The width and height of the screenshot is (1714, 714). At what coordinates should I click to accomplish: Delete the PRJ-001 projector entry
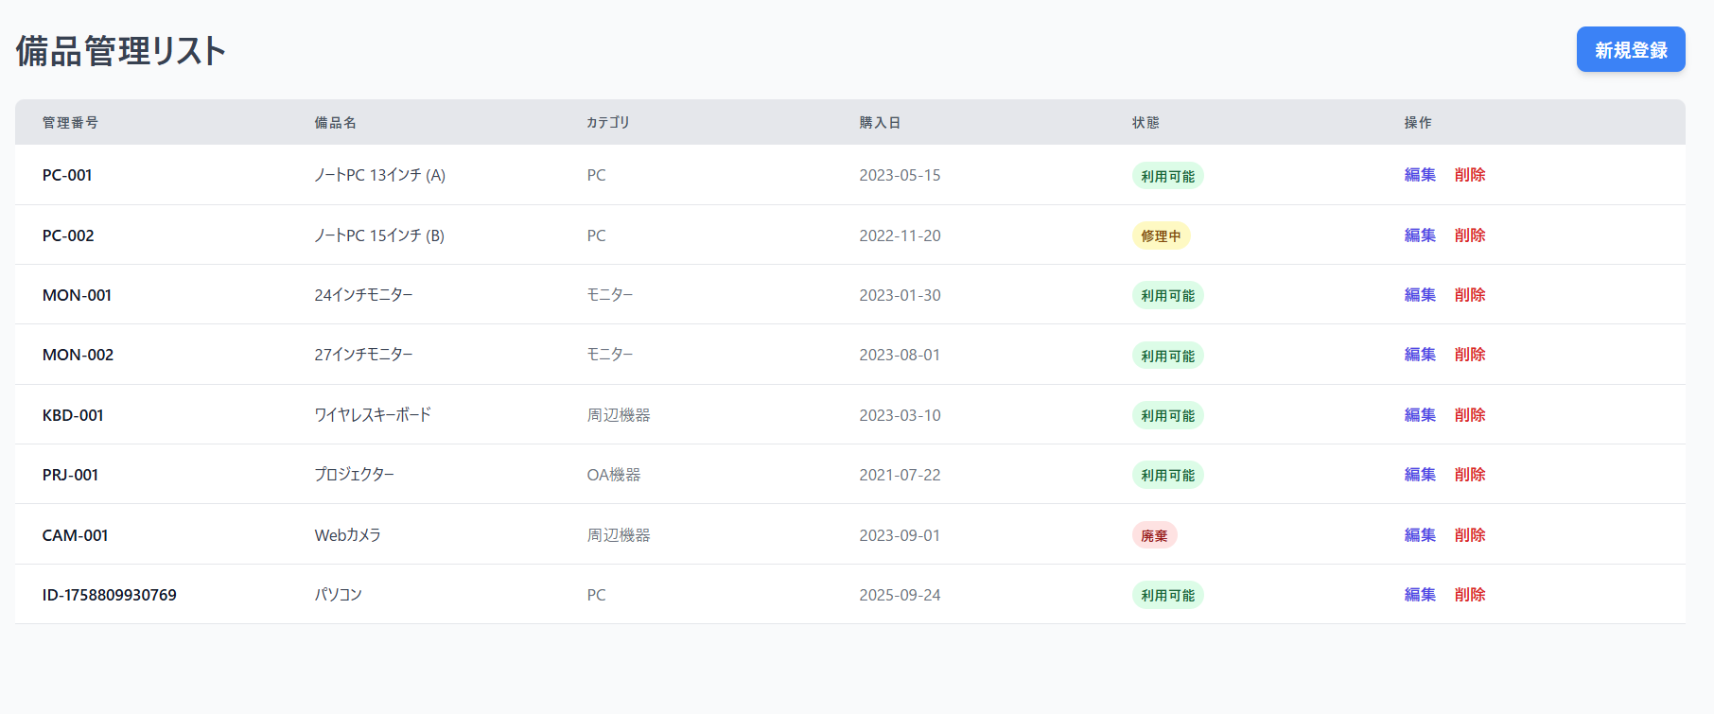pyautogui.click(x=1469, y=475)
